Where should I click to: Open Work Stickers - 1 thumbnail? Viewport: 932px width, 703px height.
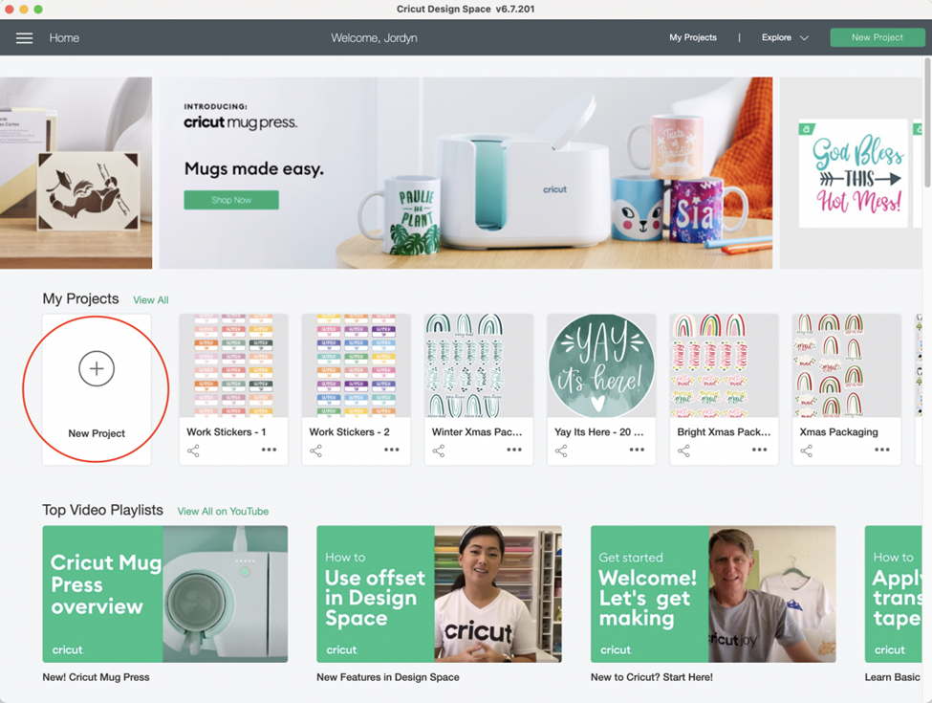[x=233, y=365]
